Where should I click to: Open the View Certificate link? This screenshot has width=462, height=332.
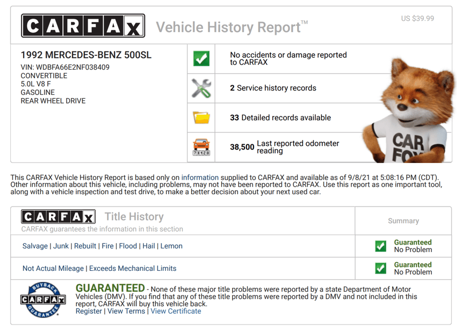[x=176, y=311]
